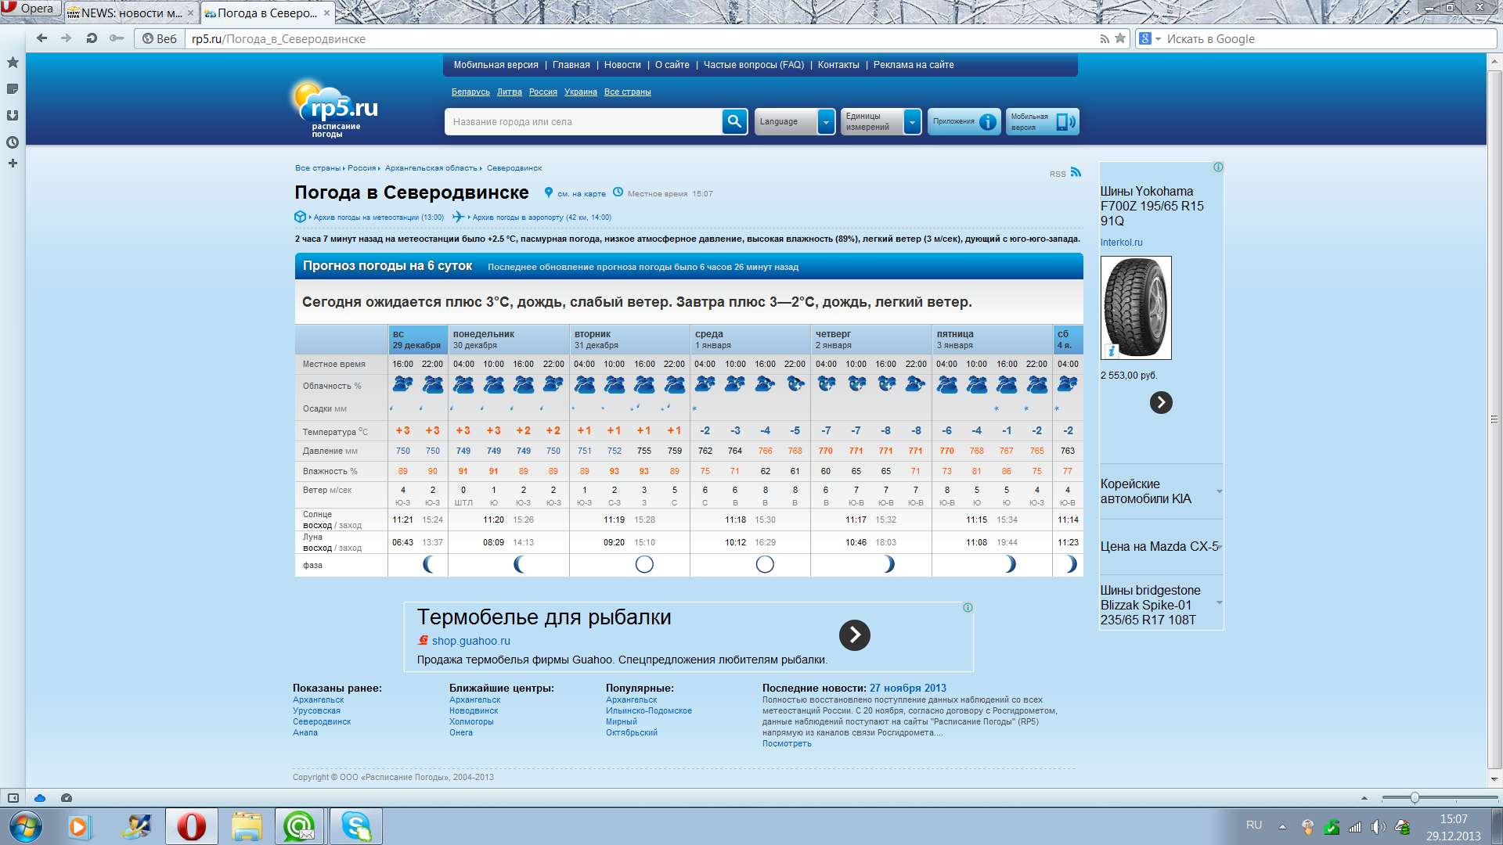Open the RSS feed icon
The height and width of the screenshot is (845, 1503).
click(1076, 172)
